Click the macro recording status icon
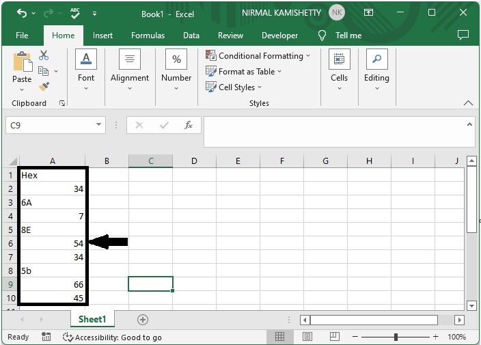 [46, 337]
